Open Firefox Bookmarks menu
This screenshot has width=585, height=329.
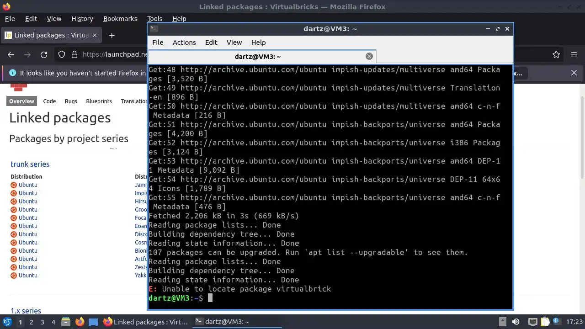[120, 19]
